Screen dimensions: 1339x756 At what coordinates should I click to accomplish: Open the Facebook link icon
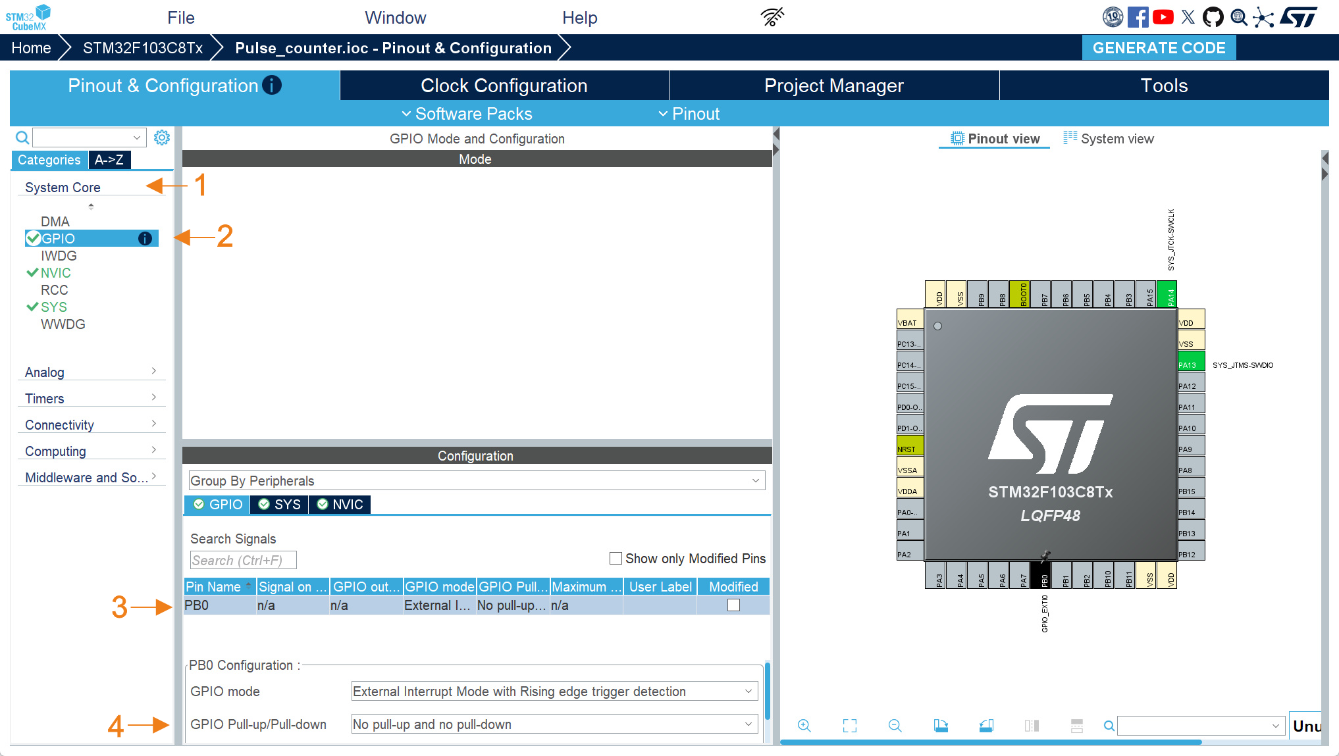point(1138,17)
